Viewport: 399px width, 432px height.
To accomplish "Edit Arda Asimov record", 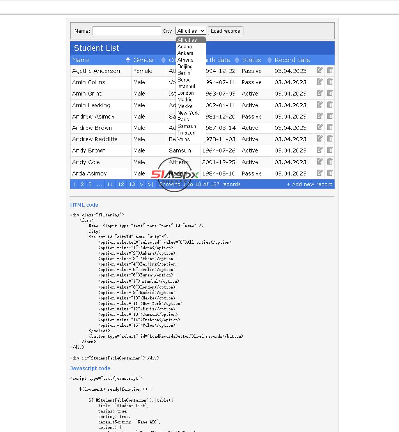I will tap(320, 173).
